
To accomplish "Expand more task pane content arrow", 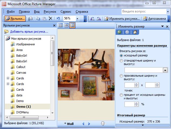I will coord(143,125).
